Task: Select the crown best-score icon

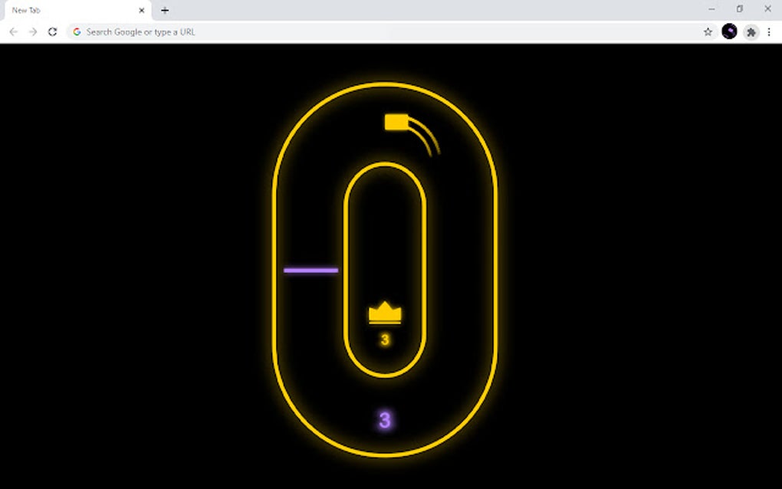Action: [383, 311]
